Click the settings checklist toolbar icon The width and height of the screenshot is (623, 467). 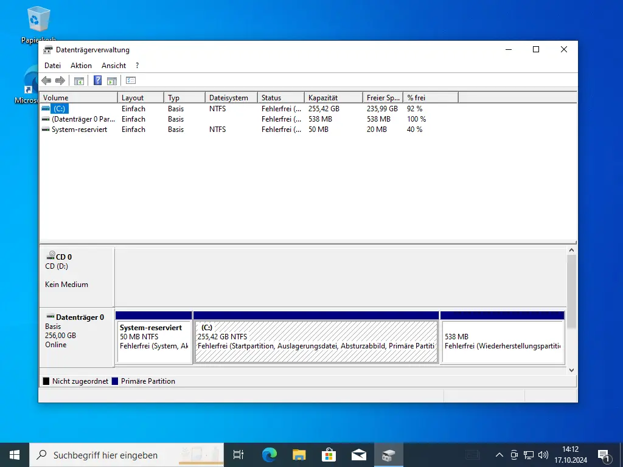click(x=131, y=80)
